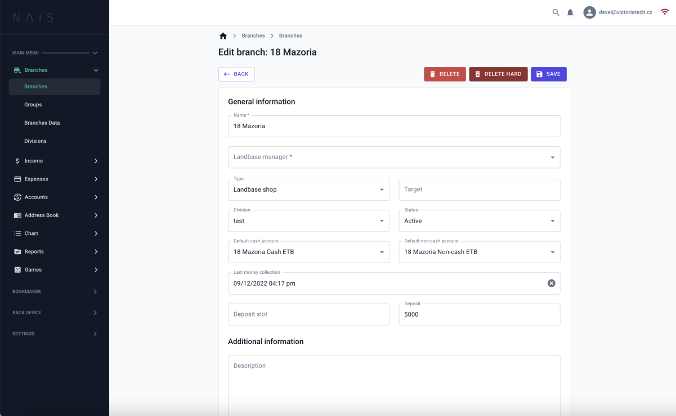The height and width of the screenshot is (416, 676).
Task: Click the Games dice icon
Action: [17, 270]
